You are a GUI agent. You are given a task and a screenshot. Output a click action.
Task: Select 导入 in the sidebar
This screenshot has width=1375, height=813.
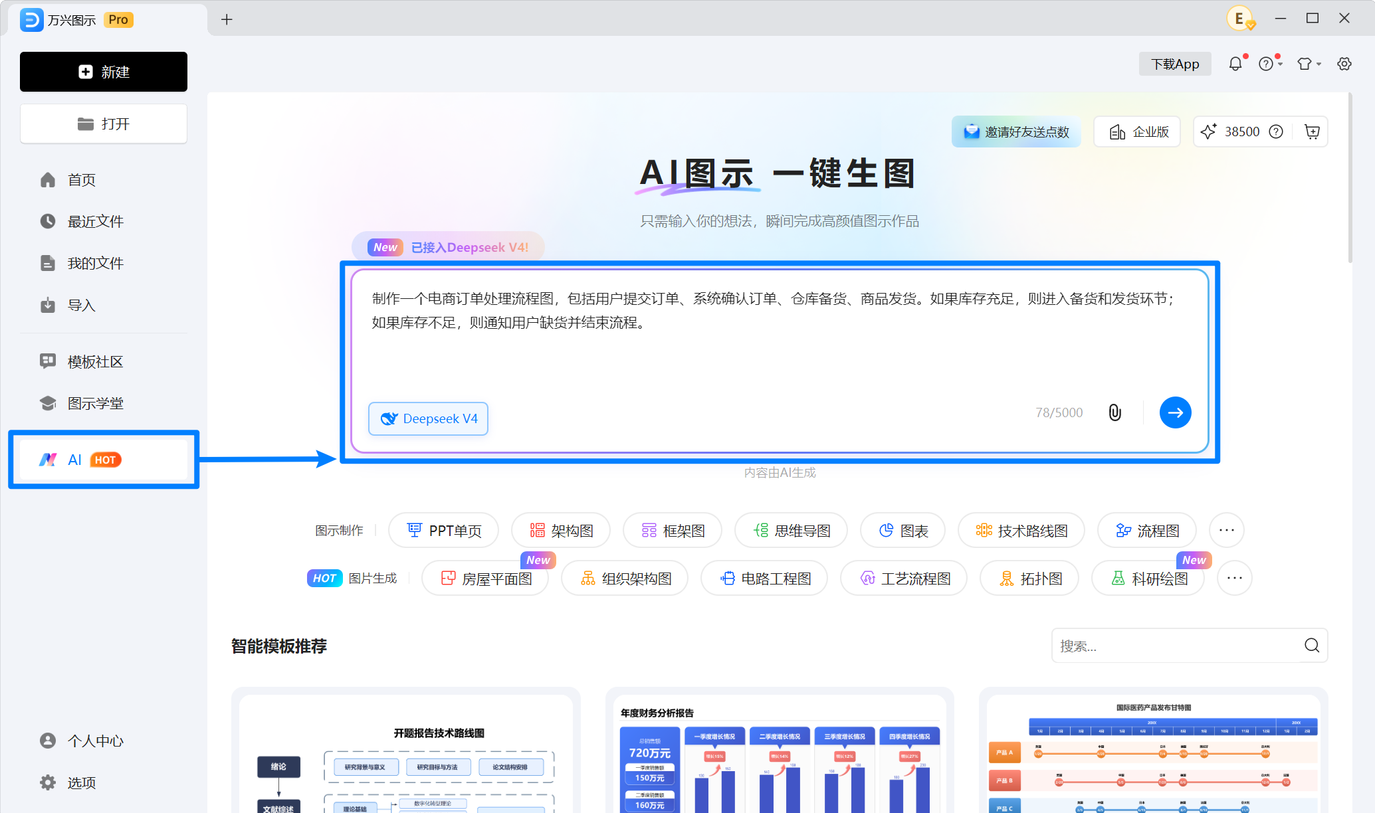pos(104,306)
